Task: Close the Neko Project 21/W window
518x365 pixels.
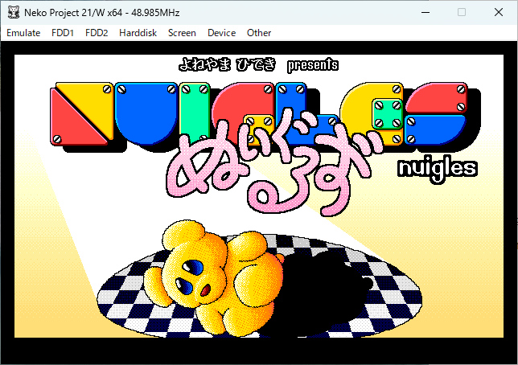Action: 499,13
